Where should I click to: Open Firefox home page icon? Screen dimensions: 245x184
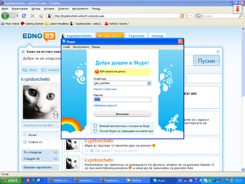click(x=41, y=16)
